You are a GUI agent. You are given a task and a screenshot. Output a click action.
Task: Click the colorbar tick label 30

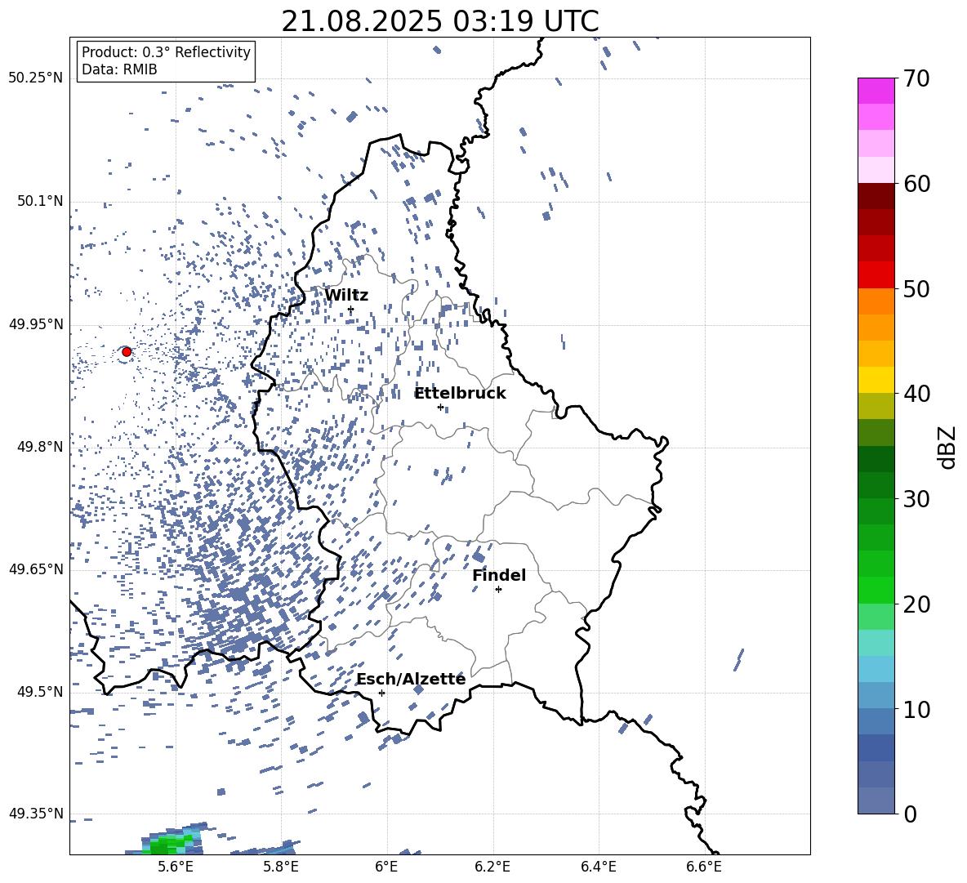[916, 499]
